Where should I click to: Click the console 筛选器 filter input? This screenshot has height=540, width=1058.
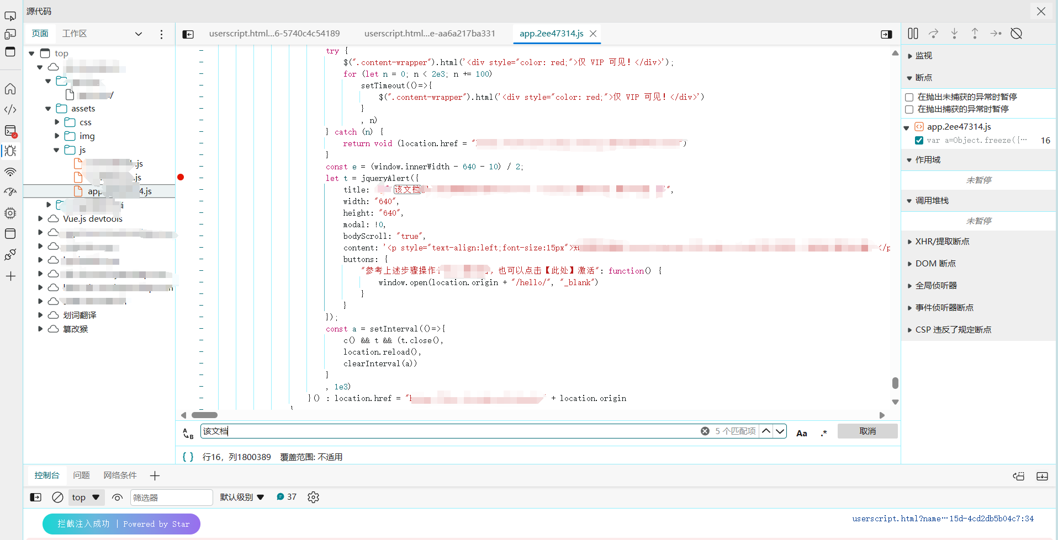(171, 497)
